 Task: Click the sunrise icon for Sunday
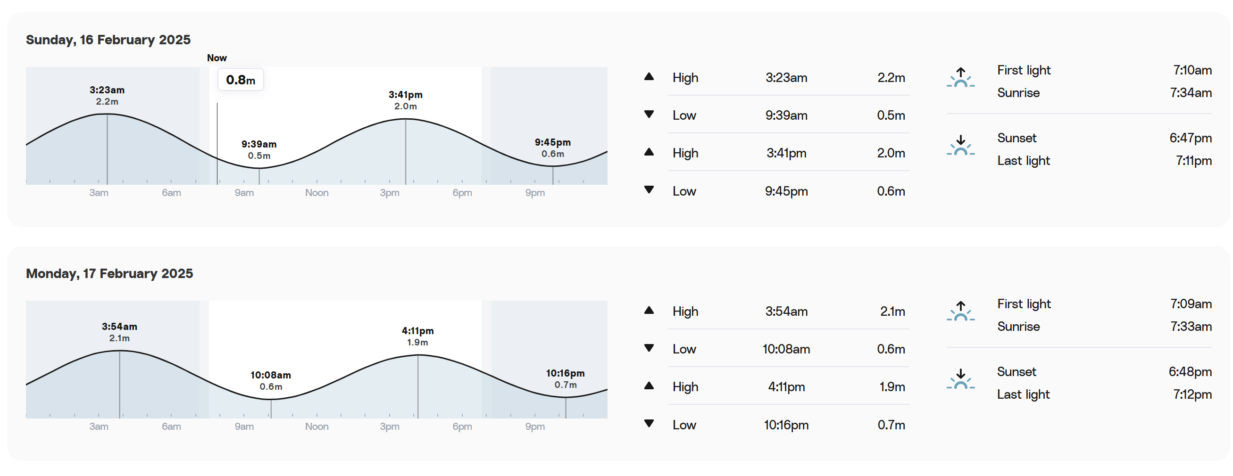click(960, 77)
